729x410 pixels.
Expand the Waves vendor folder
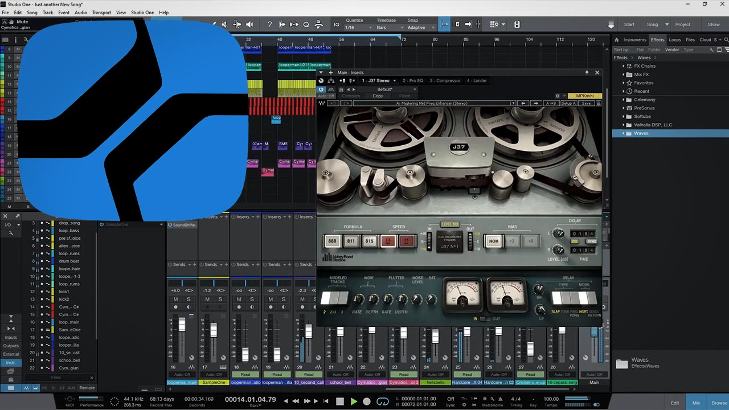[623, 133]
